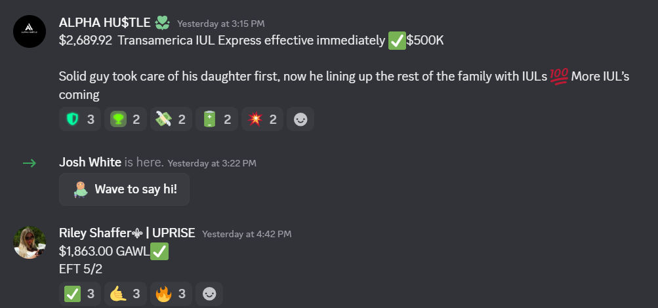Image resolution: width=658 pixels, height=308 pixels.
Task: Click the Yesterday at 4:42 PM timestamp
Action: click(x=247, y=233)
